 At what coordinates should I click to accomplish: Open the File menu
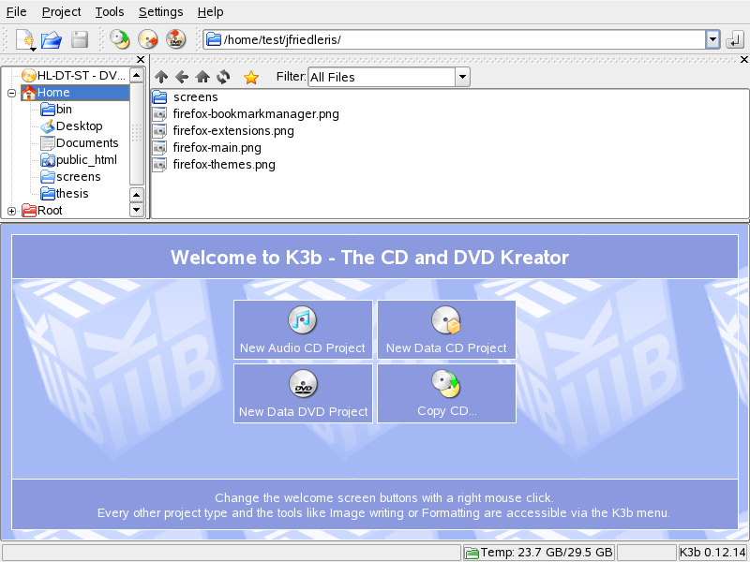16,12
